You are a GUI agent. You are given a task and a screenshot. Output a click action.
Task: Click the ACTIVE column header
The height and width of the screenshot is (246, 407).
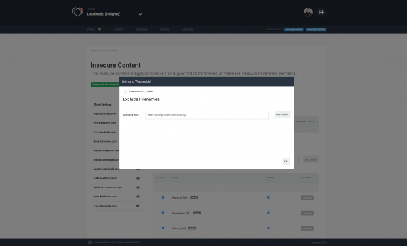[x=160, y=177]
